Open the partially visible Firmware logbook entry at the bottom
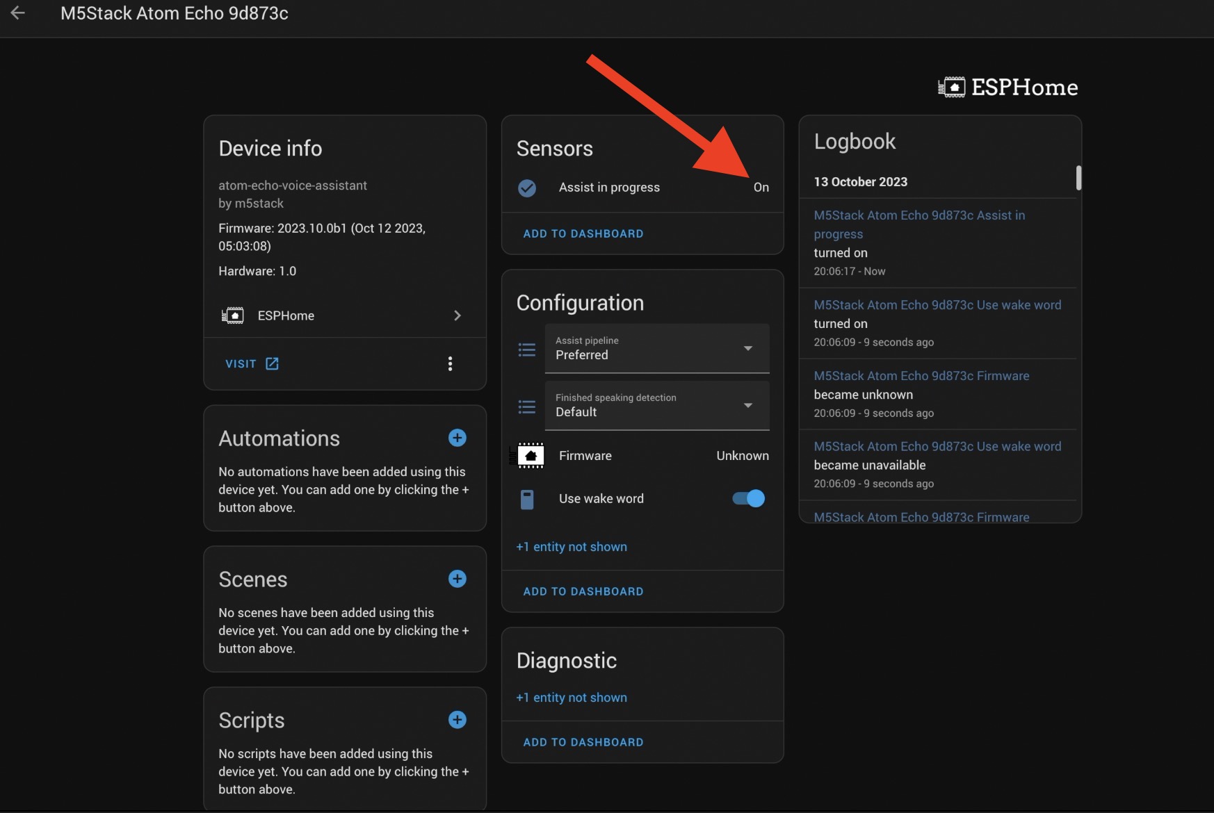This screenshot has height=813, width=1214. click(922, 516)
